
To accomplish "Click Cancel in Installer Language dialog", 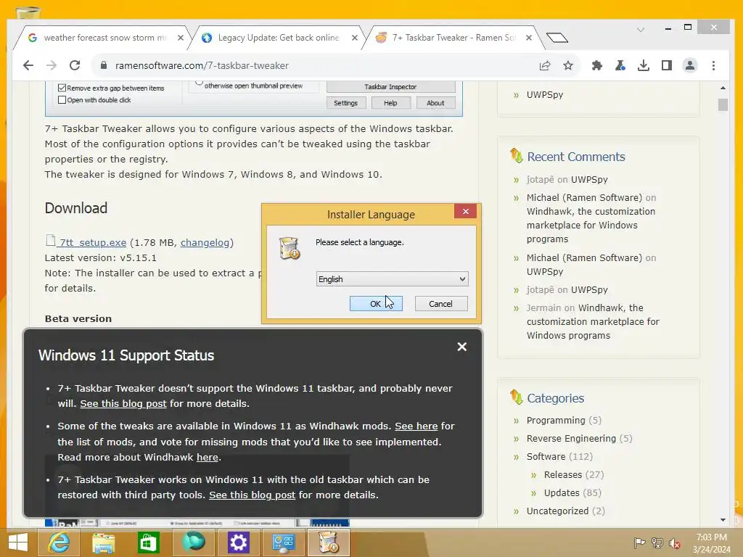I will [440, 304].
